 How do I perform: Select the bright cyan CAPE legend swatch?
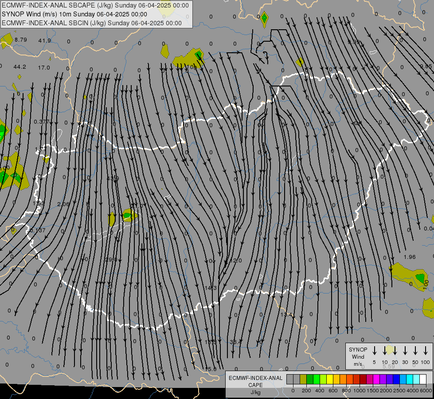pos(409,379)
